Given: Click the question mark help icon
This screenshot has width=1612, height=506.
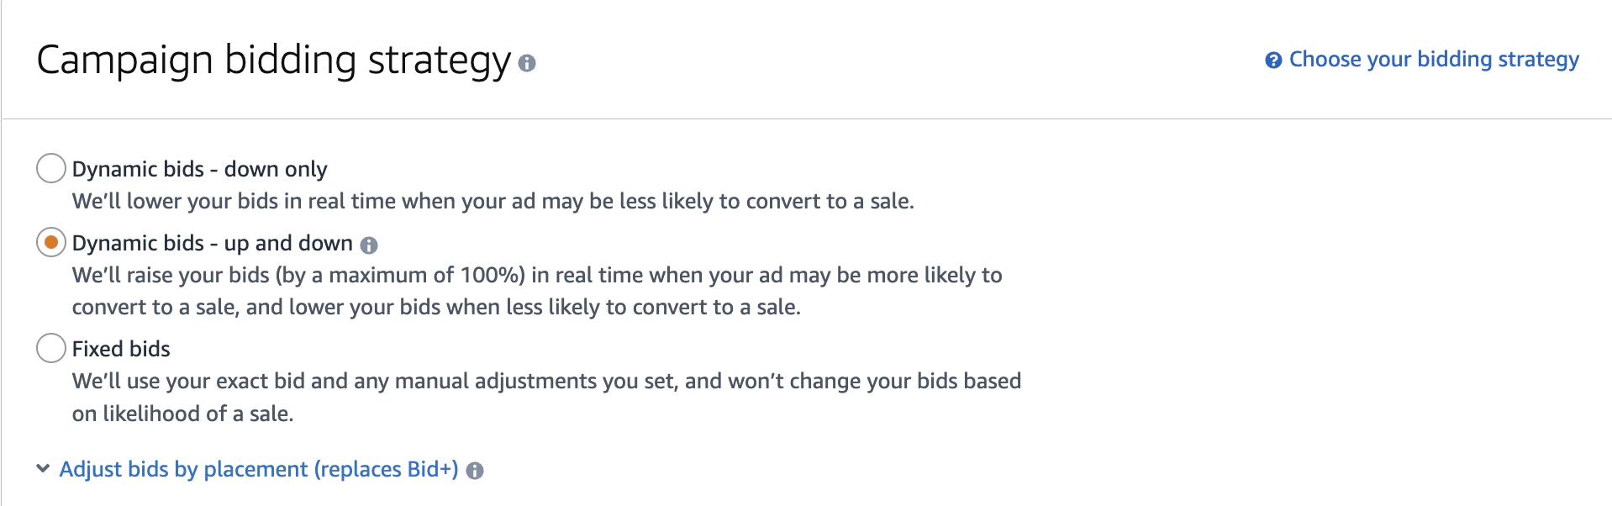Looking at the screenshot, I should (x=1273, y=61).
